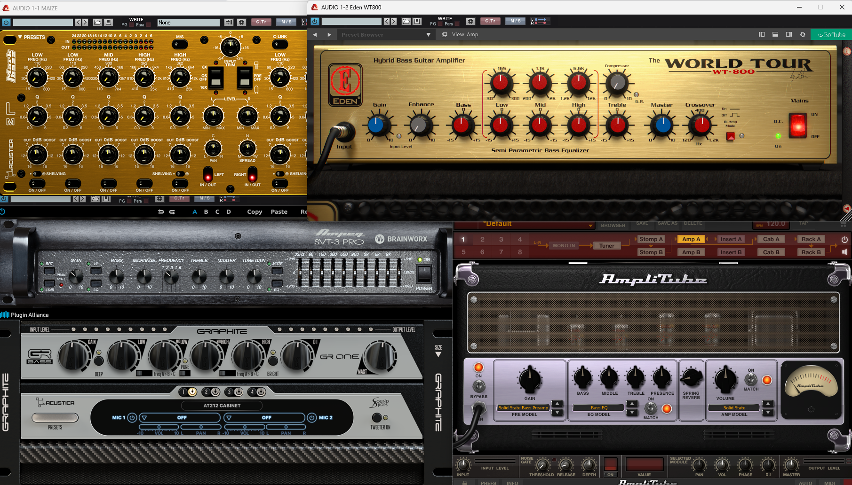This screenshot has width=852, height=485.
Task: Click the save preset disk icon in MAIZE toolbar
Action: [109, 22]
